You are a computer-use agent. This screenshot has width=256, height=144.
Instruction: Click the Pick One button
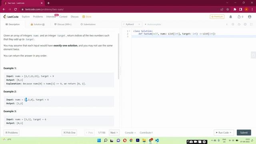tap(69, 132)
